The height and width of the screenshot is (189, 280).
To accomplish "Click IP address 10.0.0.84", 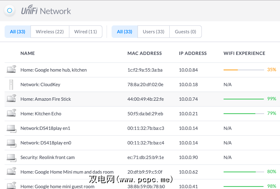I will click(x=188, y=70).
